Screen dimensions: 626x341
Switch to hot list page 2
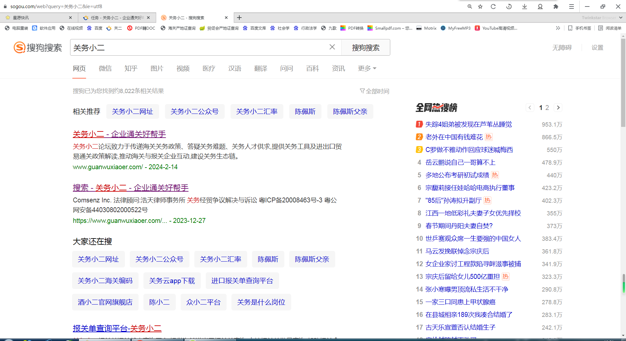tap(547, 108)
